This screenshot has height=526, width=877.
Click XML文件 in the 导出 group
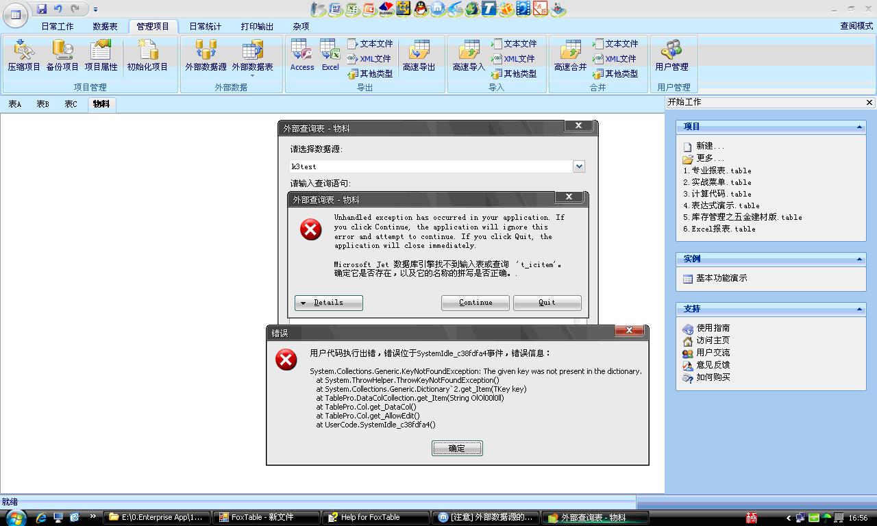pyautogui.click(x=369, y=59)
